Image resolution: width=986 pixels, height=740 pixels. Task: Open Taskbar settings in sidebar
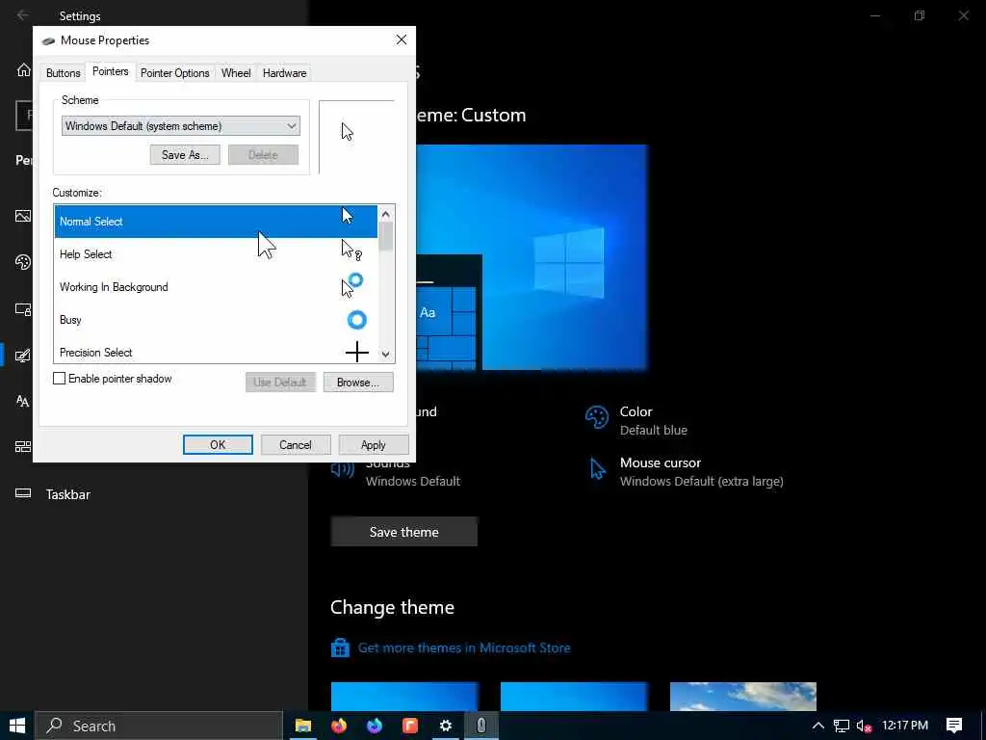53,494
